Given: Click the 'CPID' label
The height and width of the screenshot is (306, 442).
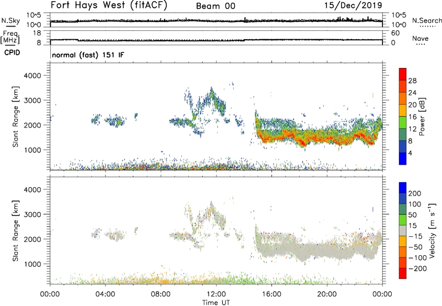Looking at the screenshot, I should 12,52.
